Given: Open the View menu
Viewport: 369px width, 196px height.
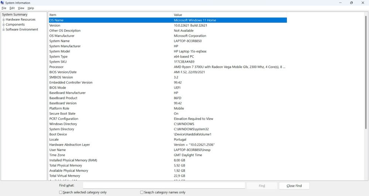Looking at the screenshot, I should [21, 8].
